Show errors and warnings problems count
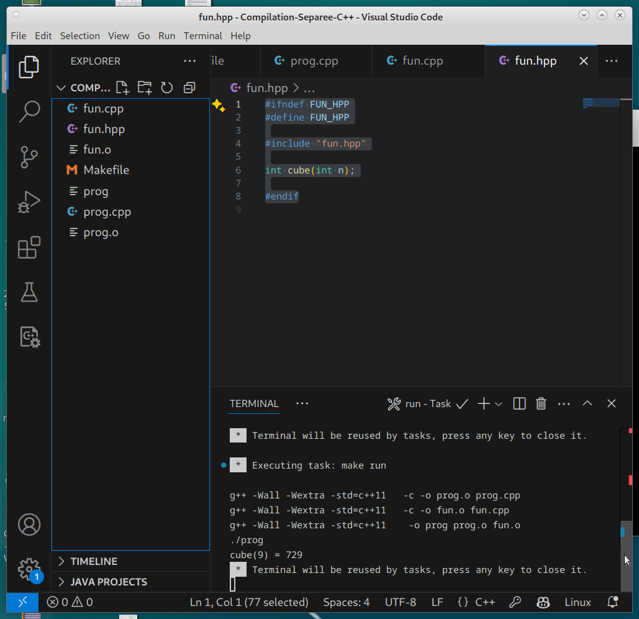This screenshot has height=619, width=639. pos(70,602)
